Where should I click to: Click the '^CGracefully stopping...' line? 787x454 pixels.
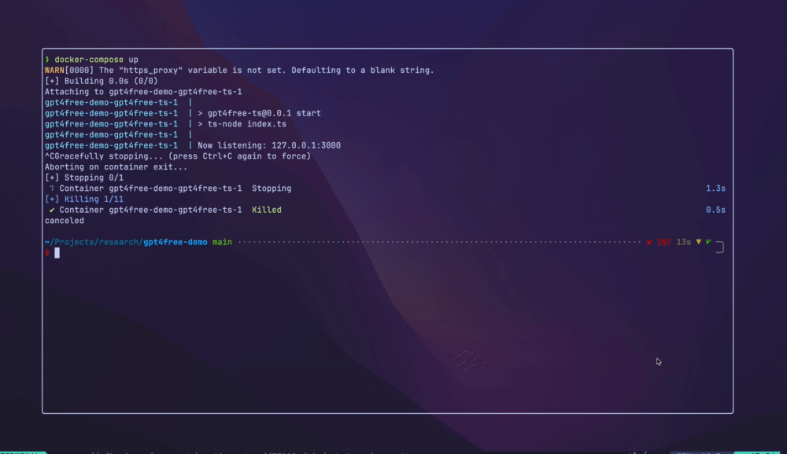click(x=178, y=156)
